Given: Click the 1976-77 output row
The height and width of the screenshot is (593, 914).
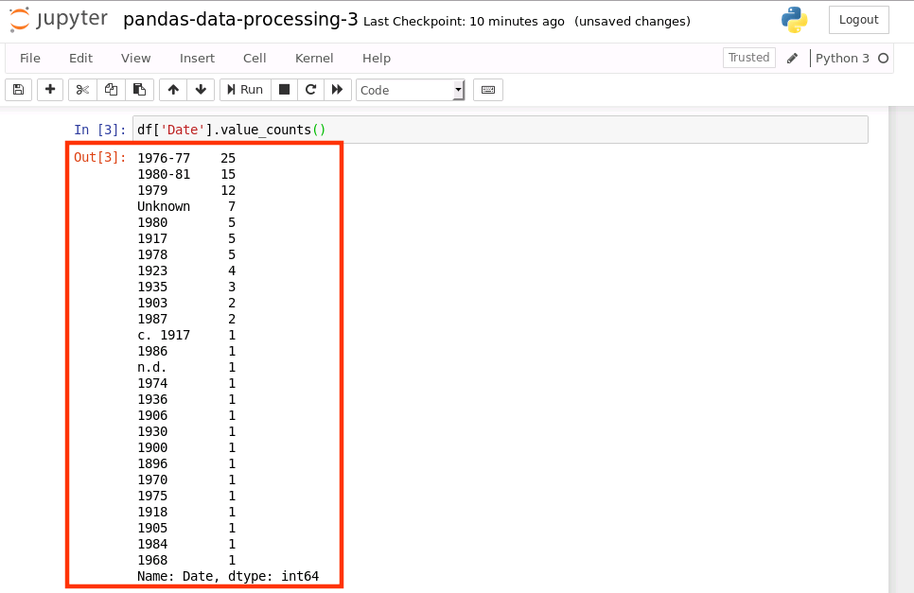Looking at the screenshot, I should pyautogui.click(x=186, y=158).
